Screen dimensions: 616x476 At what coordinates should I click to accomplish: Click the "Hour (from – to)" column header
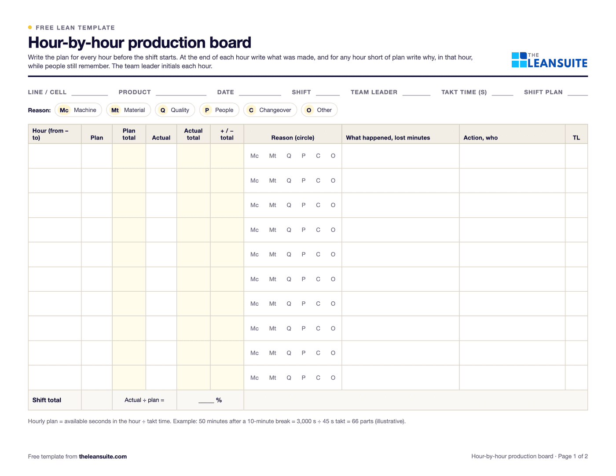55,134
